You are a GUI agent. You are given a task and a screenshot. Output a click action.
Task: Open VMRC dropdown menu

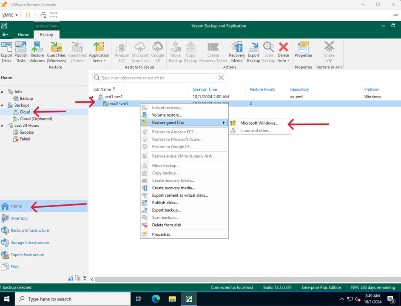click(x=10, y=15)
